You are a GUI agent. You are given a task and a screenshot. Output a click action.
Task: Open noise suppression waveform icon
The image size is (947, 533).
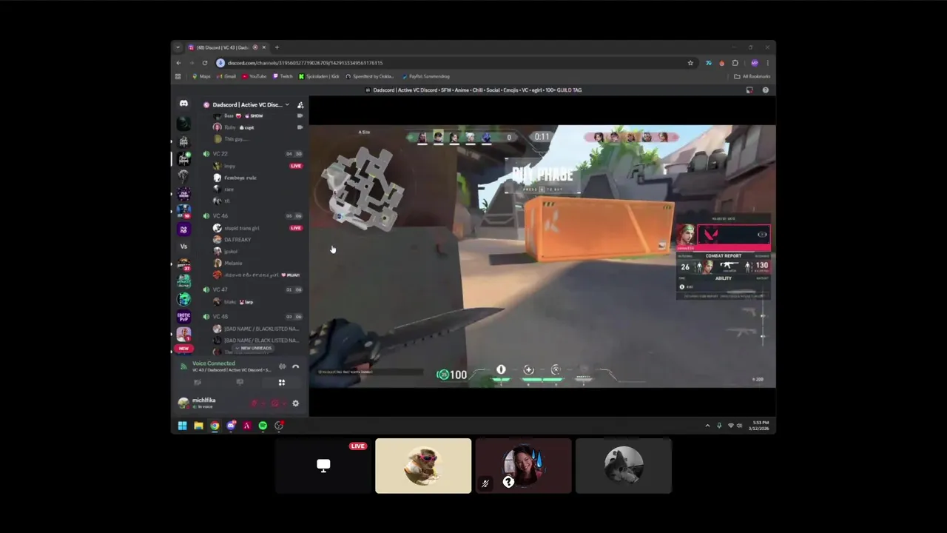click(x=282, y=366)
